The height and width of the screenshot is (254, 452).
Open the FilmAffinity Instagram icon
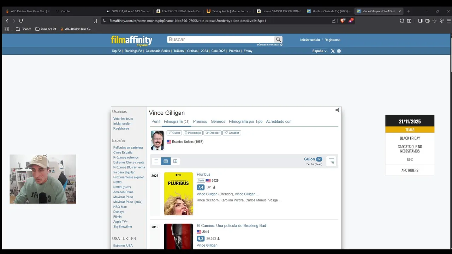(339, 51)
